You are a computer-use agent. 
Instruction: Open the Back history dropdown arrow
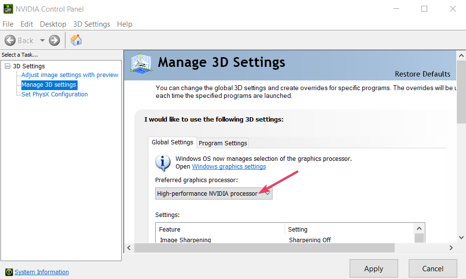point(42,40)
